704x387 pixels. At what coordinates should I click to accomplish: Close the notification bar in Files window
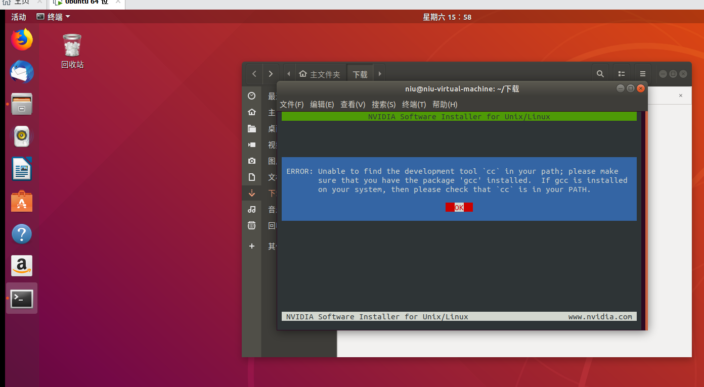click(x=681, y=95)
